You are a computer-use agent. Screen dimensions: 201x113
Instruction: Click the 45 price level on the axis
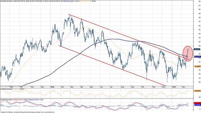199,30
